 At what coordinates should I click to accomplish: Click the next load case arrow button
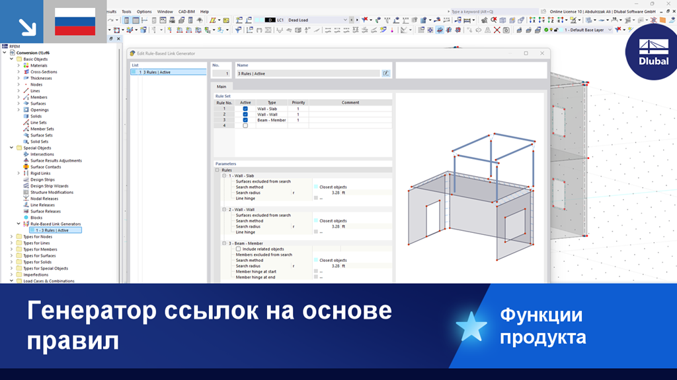356,20
